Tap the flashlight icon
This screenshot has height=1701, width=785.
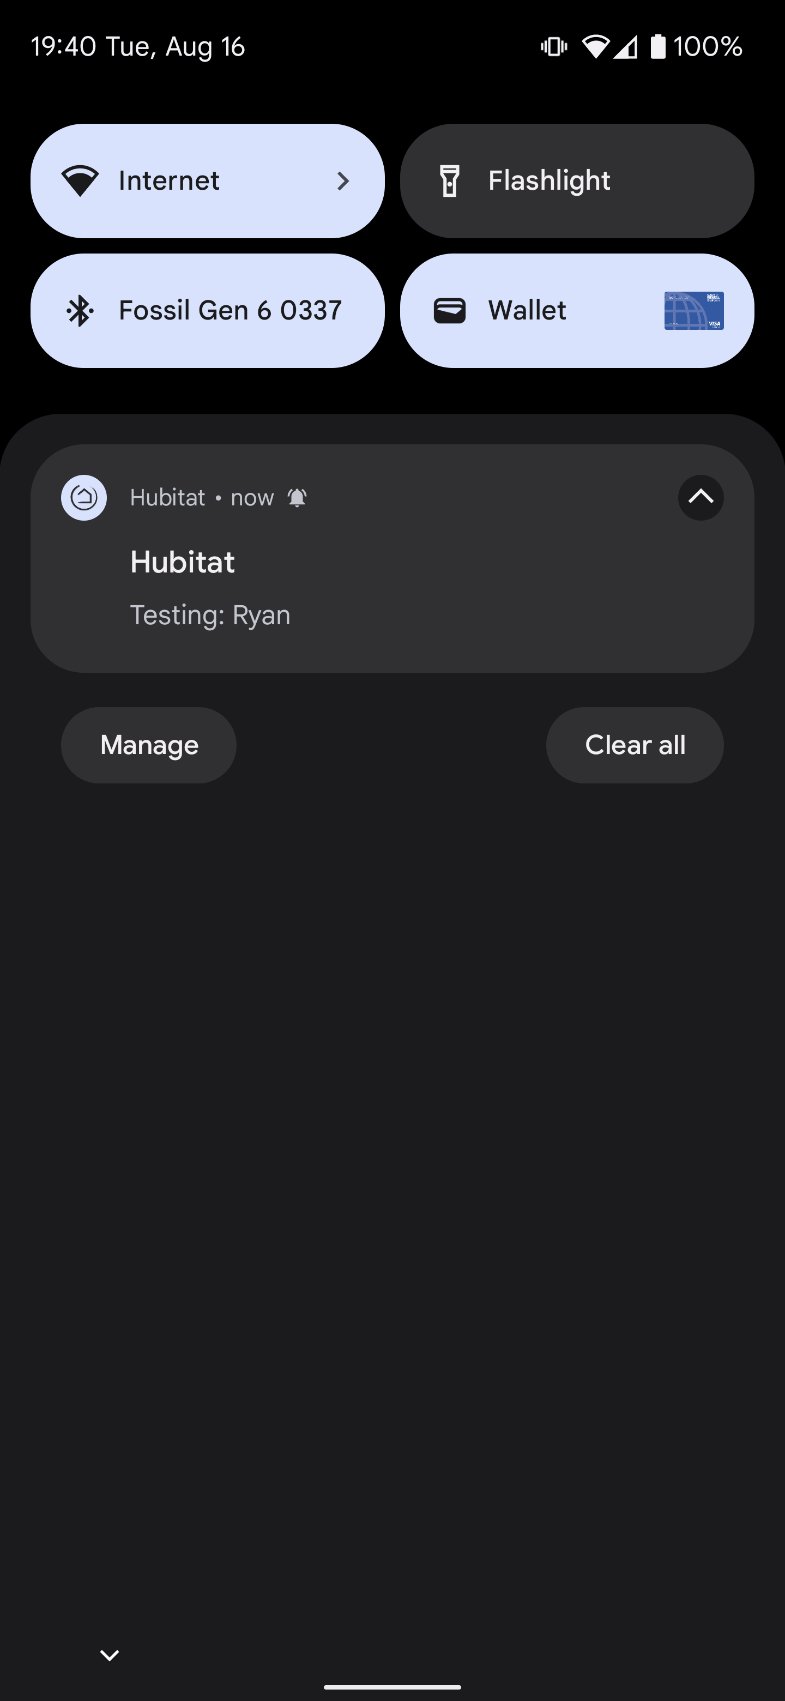pyautogui.click(x=450, y=180)
